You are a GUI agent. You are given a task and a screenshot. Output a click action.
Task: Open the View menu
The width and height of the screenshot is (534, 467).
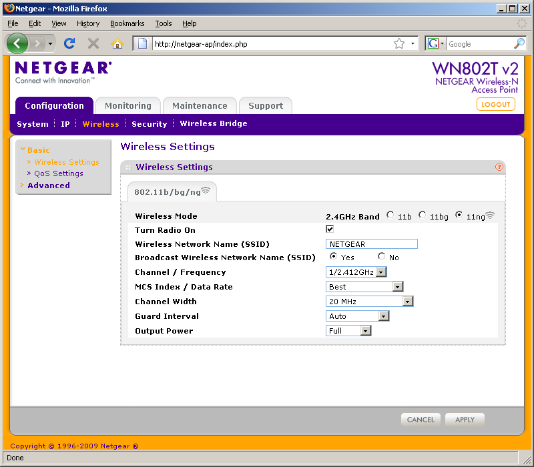coord(59,23)
